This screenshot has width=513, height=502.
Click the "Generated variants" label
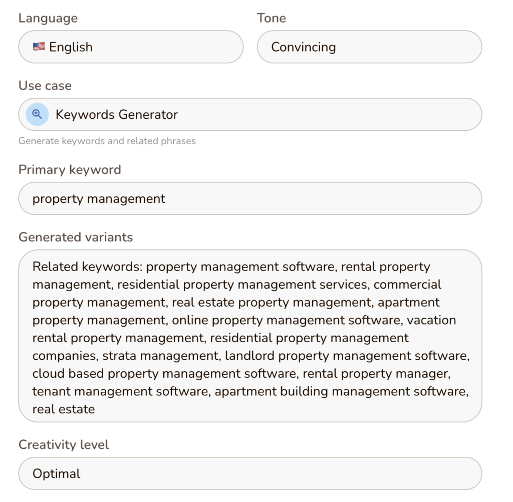[x=76, y=237]
